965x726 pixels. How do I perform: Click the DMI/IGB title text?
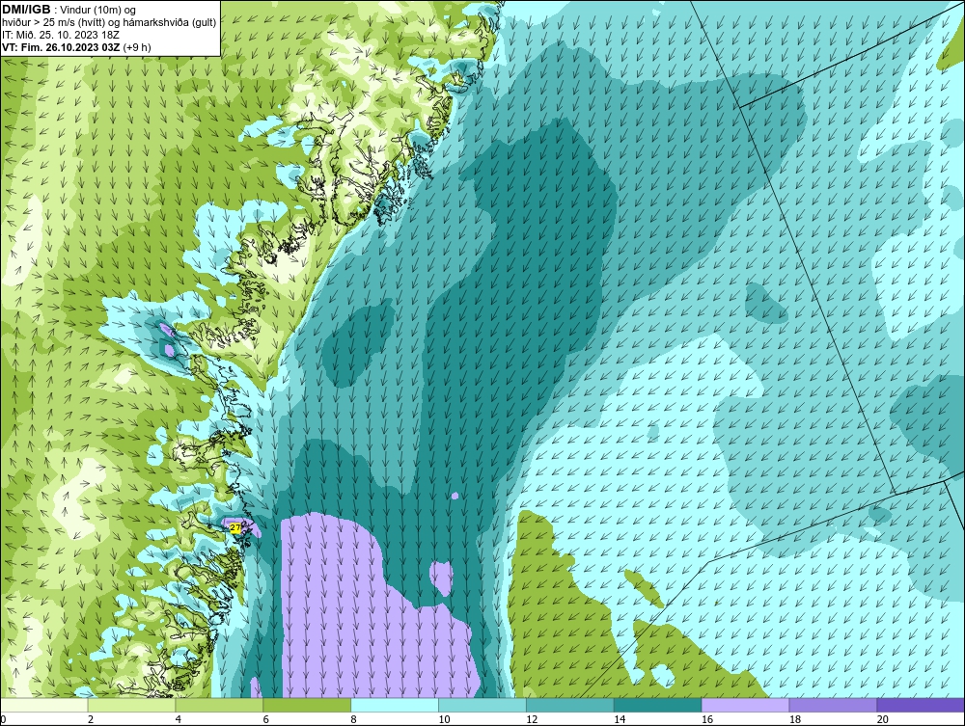click(26, 10)
